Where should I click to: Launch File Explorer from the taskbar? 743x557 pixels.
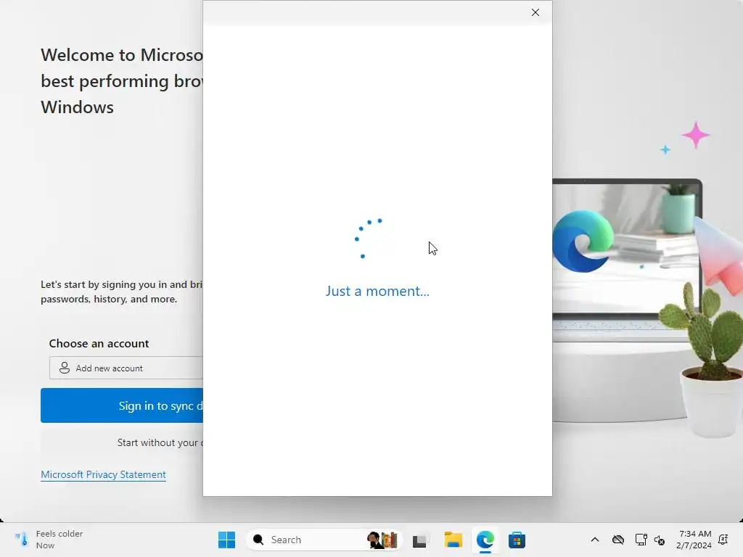coord(453,540)
